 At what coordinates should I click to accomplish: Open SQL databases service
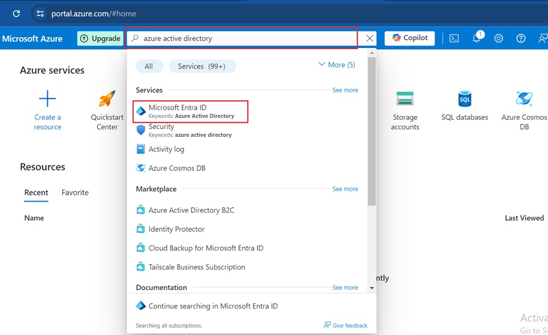coord(464,110)
